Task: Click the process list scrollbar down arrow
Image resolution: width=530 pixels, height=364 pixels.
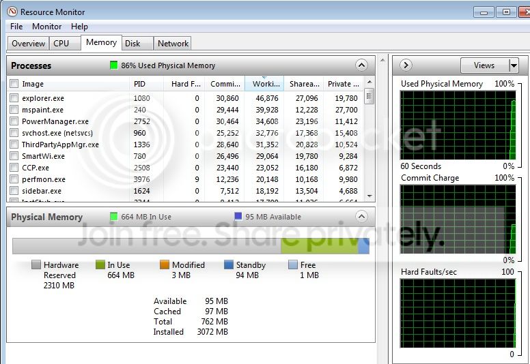Action: (x=369, y=196)
